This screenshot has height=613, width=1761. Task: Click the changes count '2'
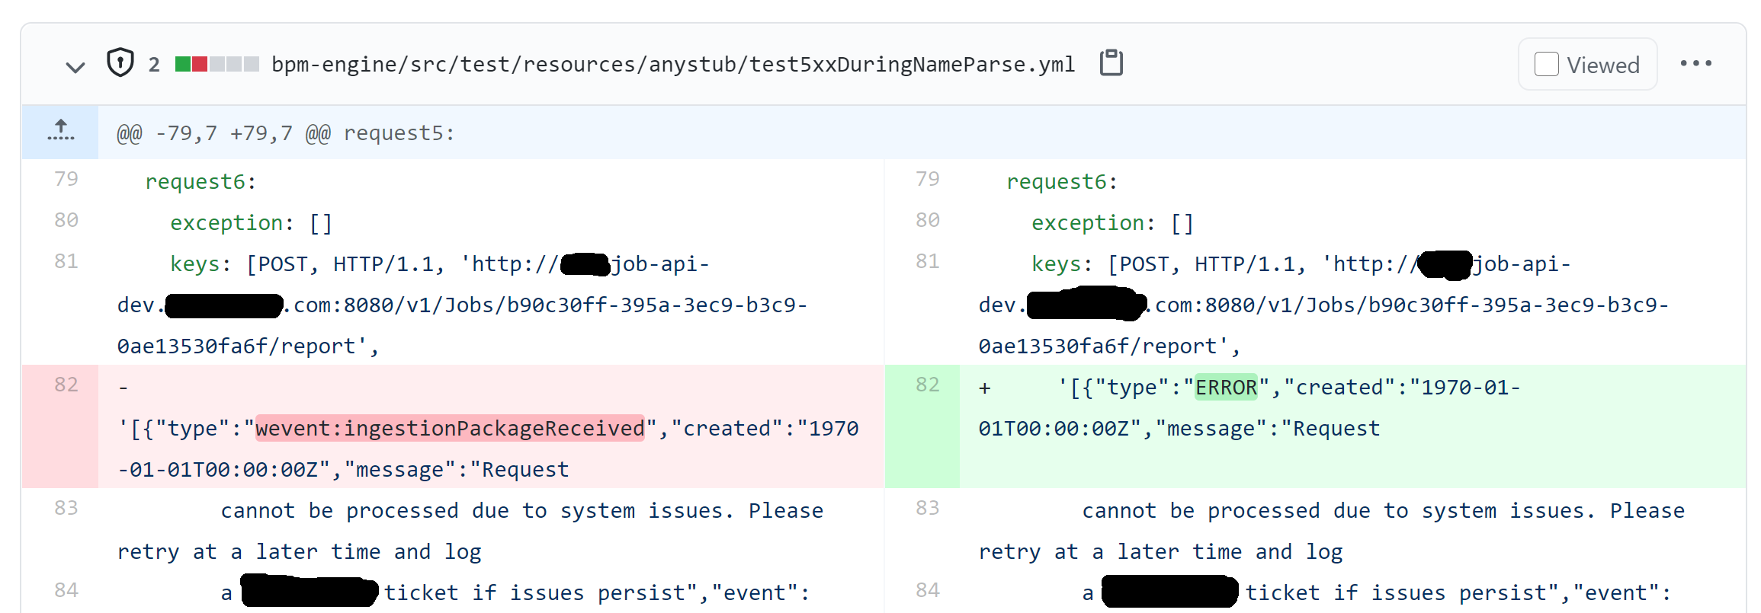[x=154, y=65]
